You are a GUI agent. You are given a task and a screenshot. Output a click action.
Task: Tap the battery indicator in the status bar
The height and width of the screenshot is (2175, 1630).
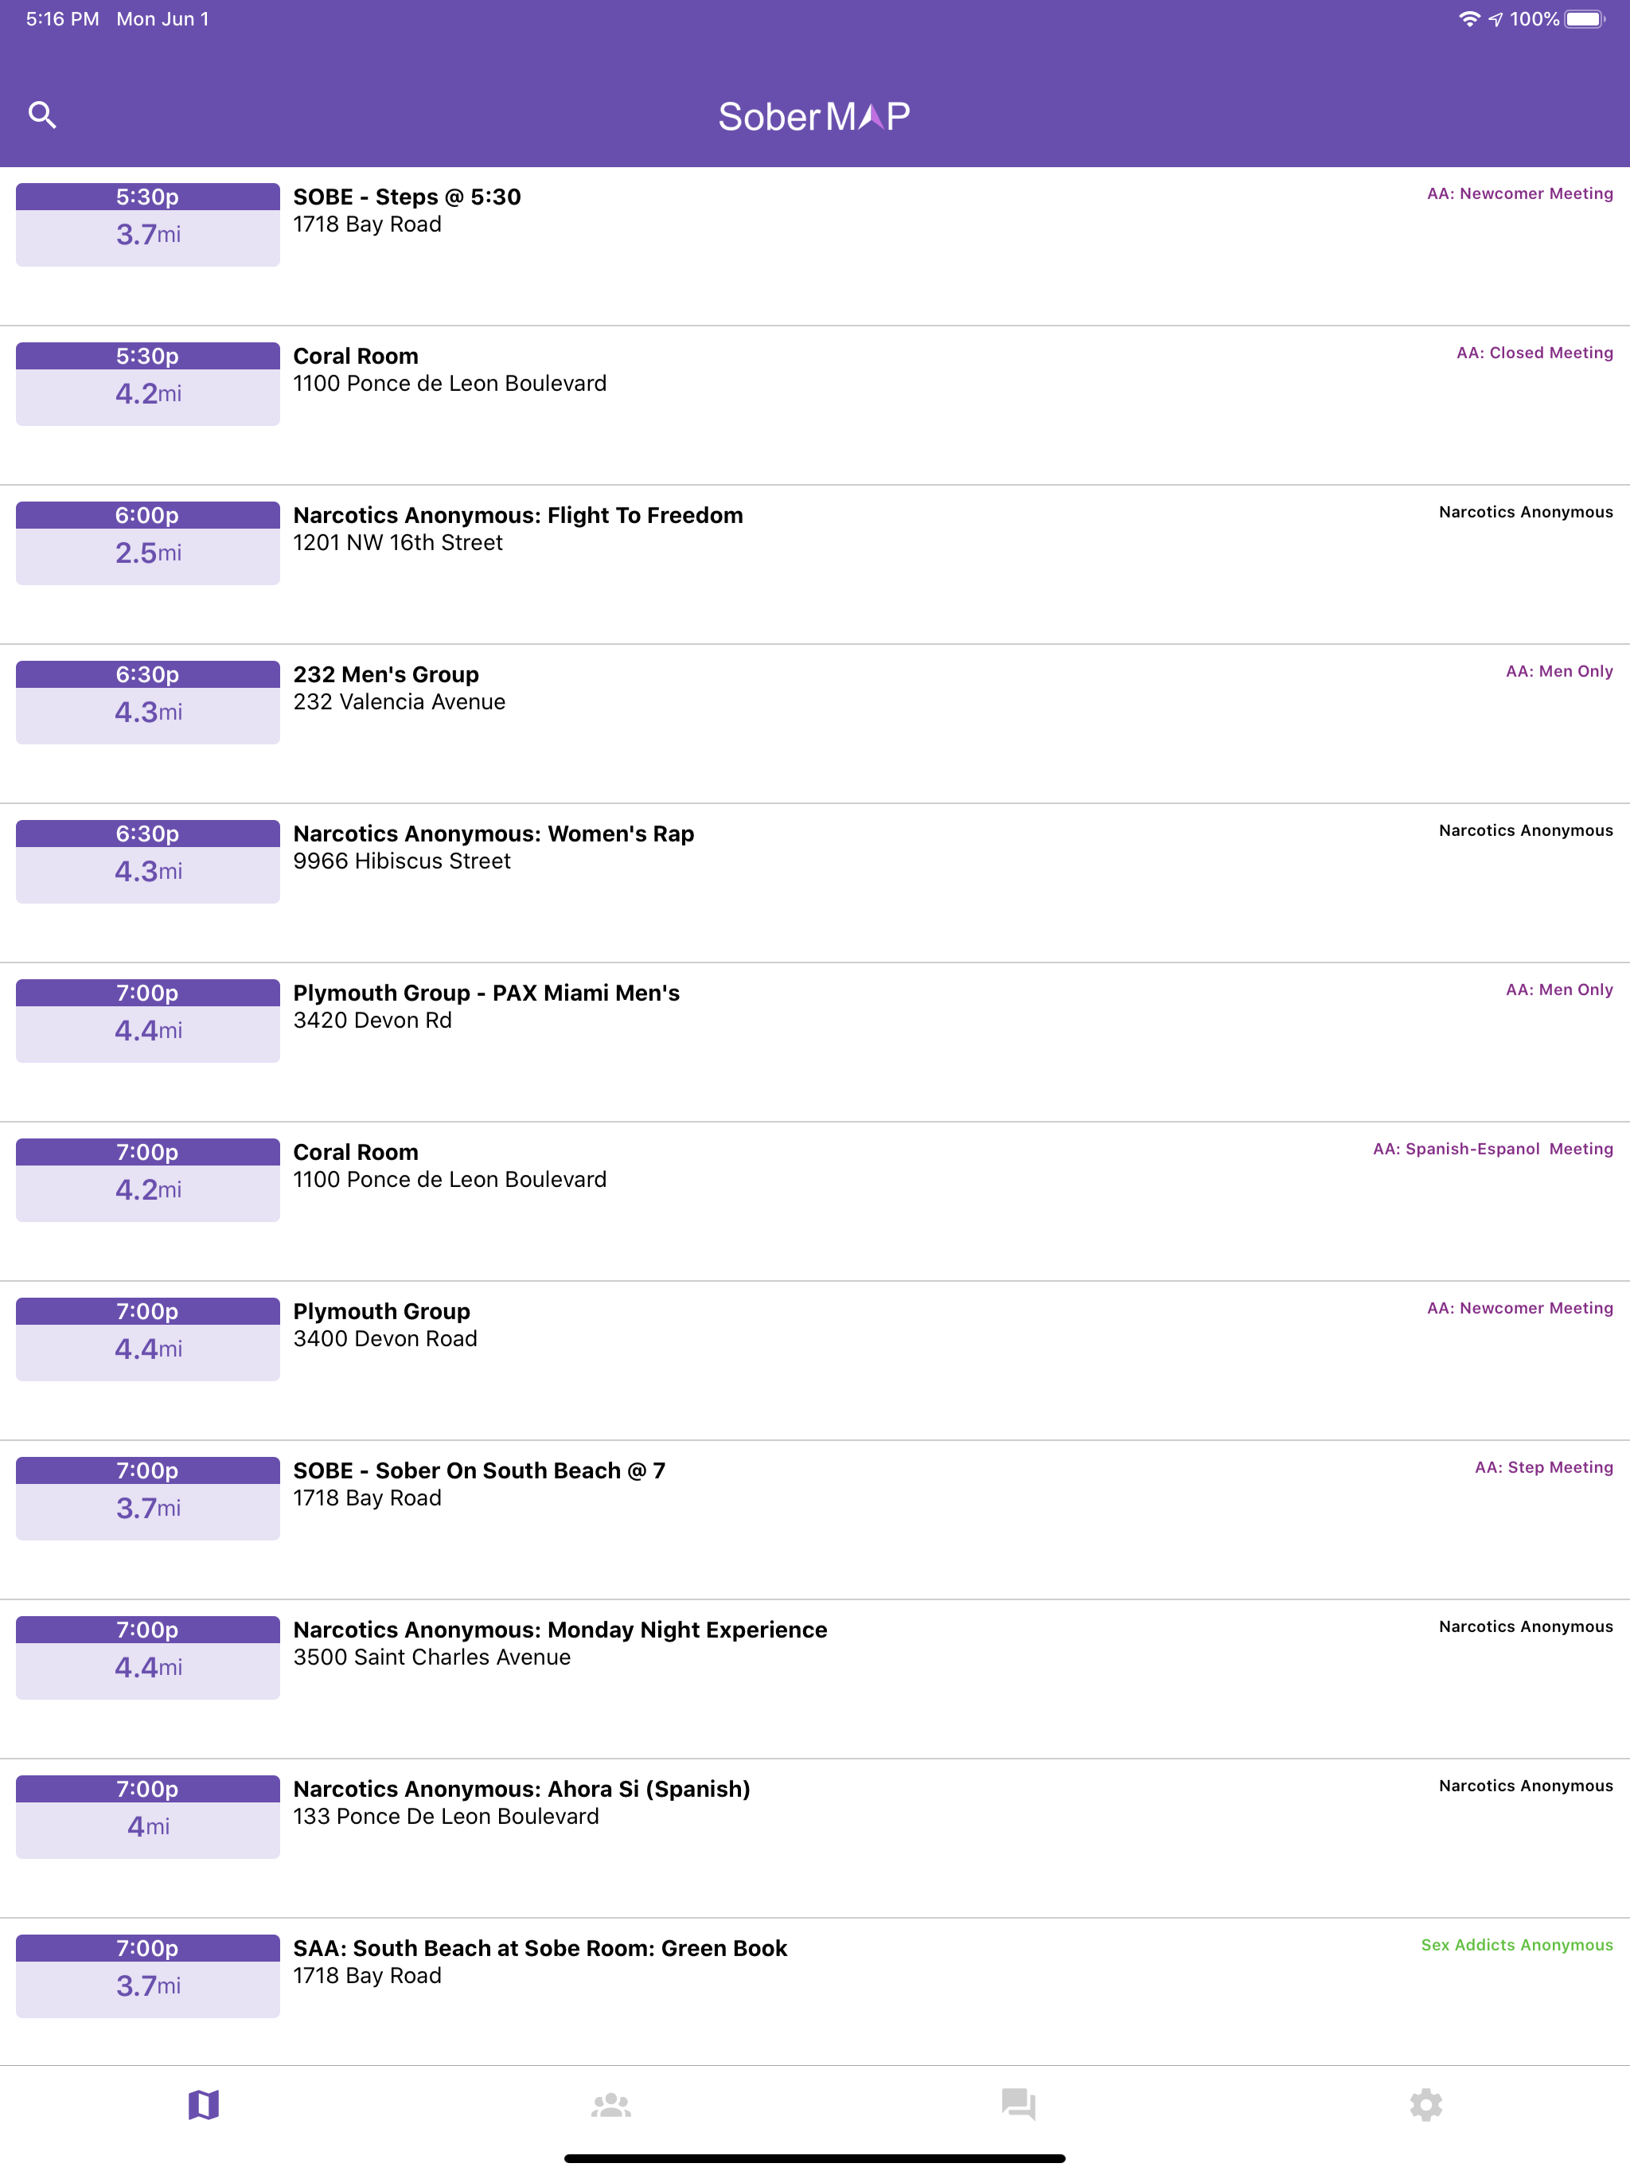pyautogui.click(x=1585, y=18)
